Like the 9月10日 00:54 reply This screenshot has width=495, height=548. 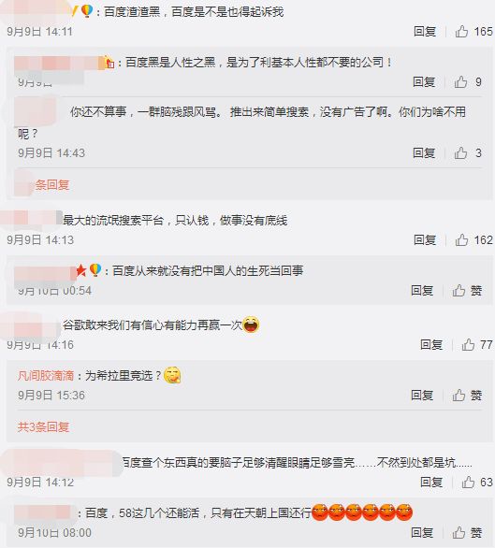click(467, 290)
